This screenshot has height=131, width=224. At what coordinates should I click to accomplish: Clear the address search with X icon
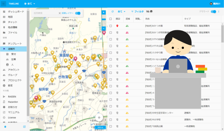pos(60,13)
